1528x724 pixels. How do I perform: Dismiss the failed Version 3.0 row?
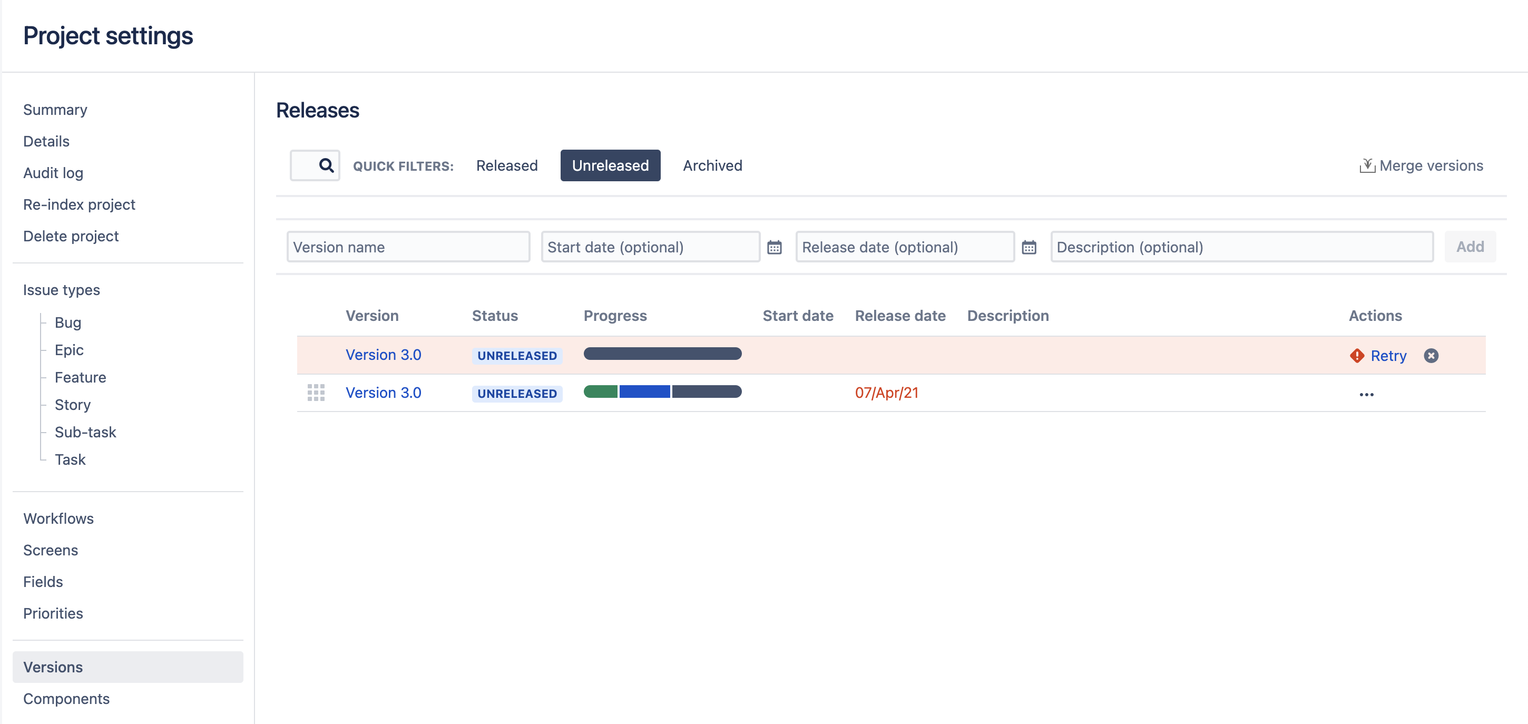pyautogui.click(x=1431, y=356)
